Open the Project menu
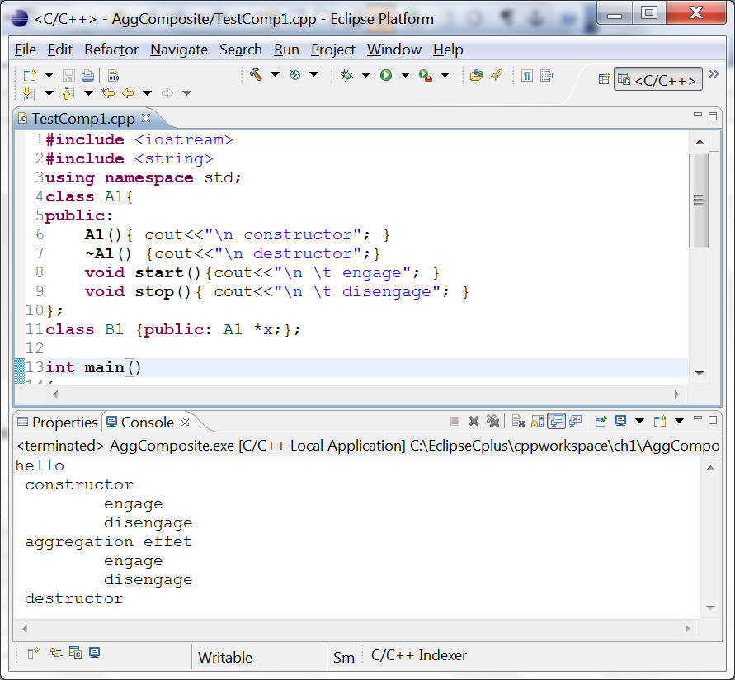The width and height of the screenshot is (735, 680). (333, 50)
